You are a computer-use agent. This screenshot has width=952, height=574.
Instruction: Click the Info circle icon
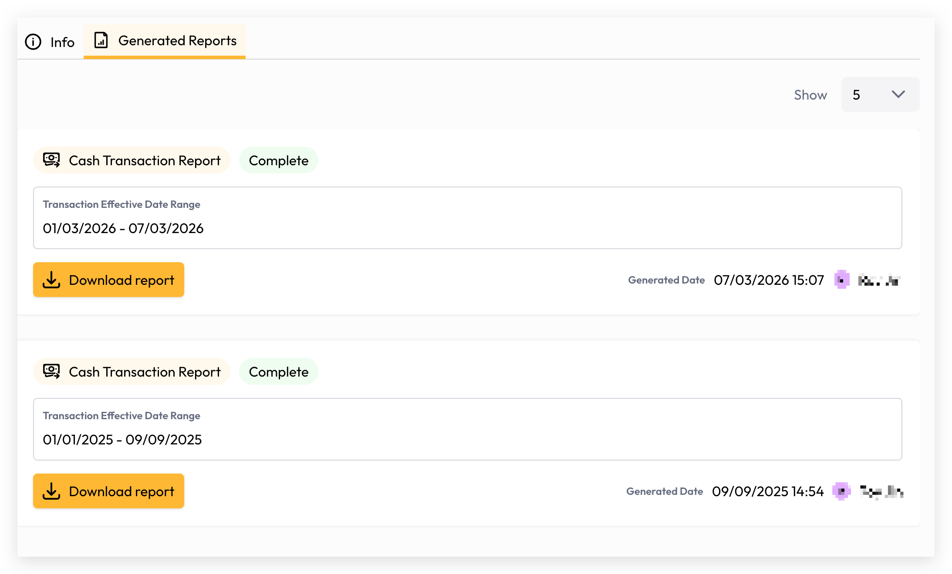[33, 42]
